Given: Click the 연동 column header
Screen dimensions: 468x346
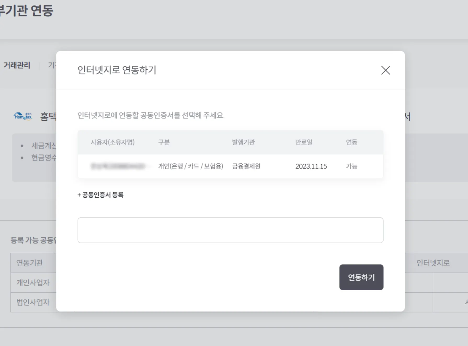Looking at the screenshot, I should click(351, 142).
